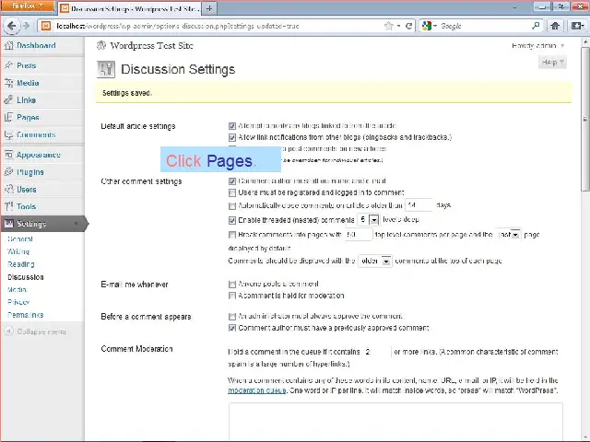This screenshot has height=442, width=590.
Task: Open the older/newer comments order dropdown
Action: (x=375, y=261)
